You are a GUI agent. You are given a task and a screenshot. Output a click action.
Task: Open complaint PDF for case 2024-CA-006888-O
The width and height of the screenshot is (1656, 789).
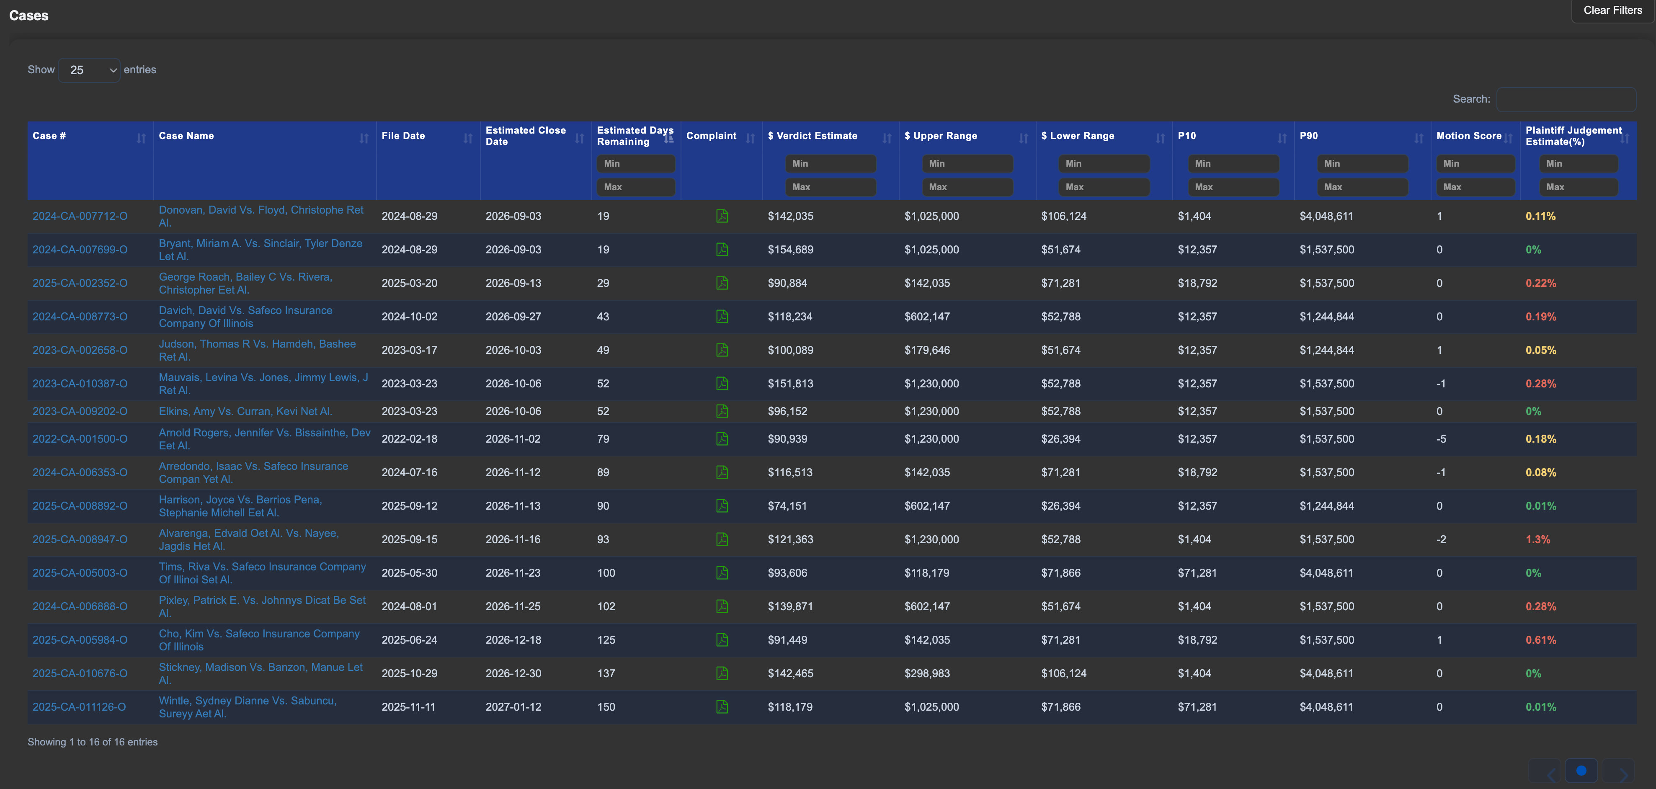722,606
